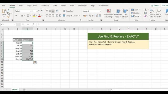The height and width of the screenshot is (94, 168).
Task: Click the Accounting Number Format icon
Action: coord(85,16)
